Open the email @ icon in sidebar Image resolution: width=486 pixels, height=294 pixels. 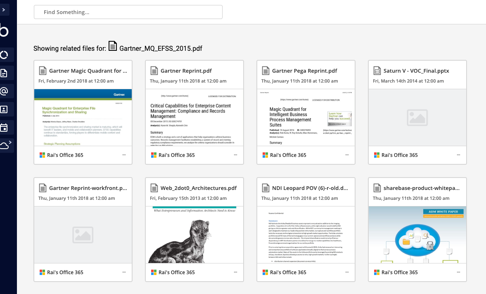coord(4,91)
